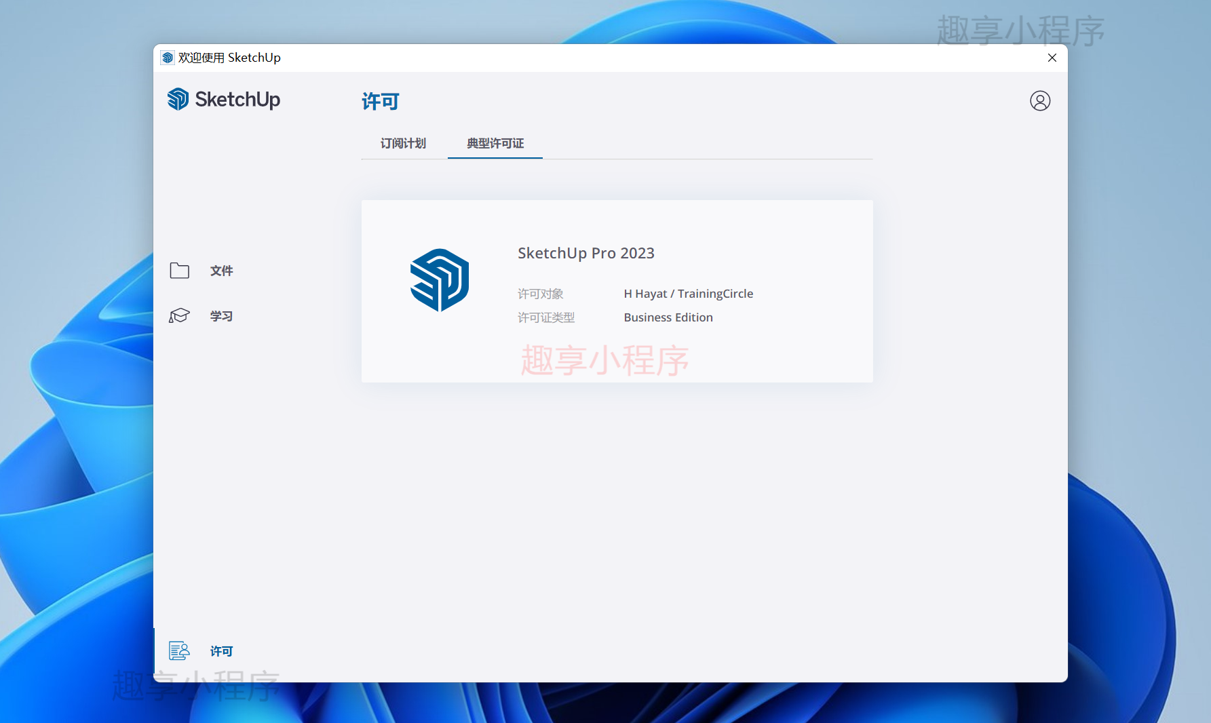Click the 许可 page heading
Viewport: 1211px width, 723px height.
tap(381, 102)
